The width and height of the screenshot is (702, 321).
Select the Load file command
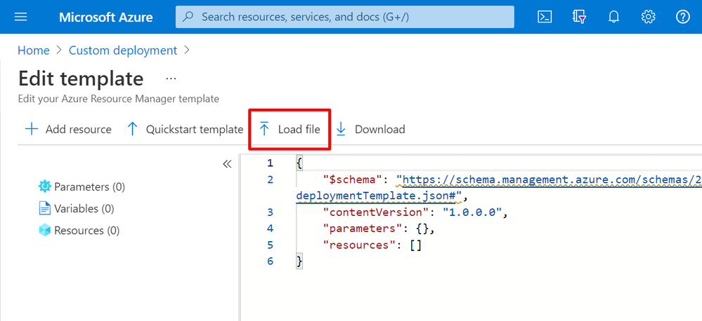pos(290,130)
